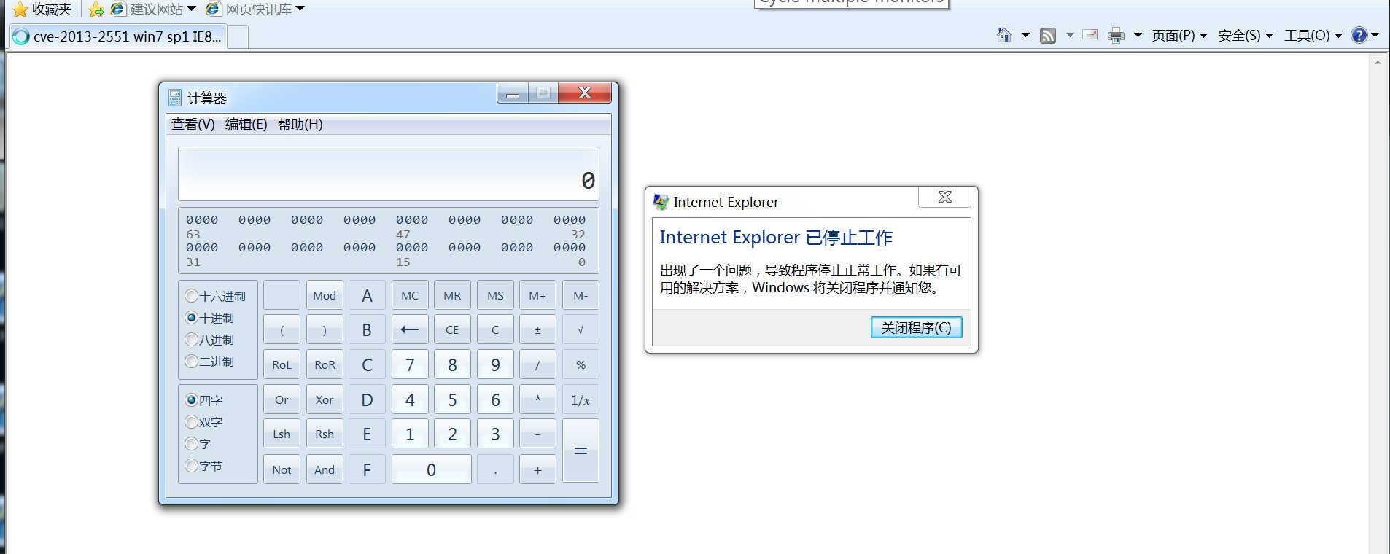Click the CE clear entry button
1390x554 pixels.
coord(452,329)
